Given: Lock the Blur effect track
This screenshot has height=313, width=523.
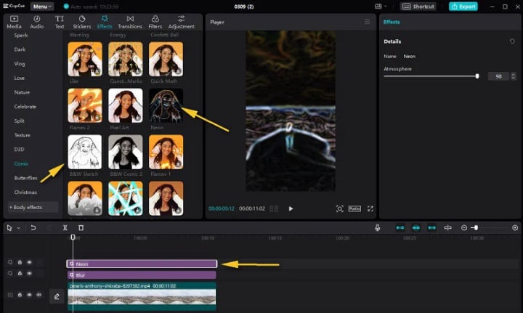Looking at the screenshot, I should click(x=20, y=273).
